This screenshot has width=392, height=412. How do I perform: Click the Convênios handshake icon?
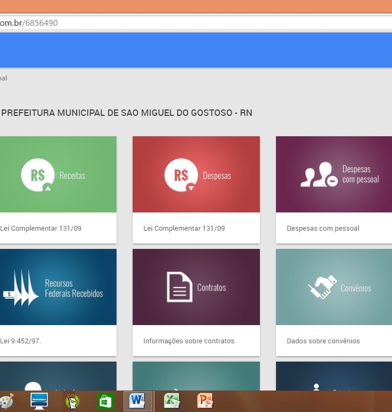click(x=322, y=288)
